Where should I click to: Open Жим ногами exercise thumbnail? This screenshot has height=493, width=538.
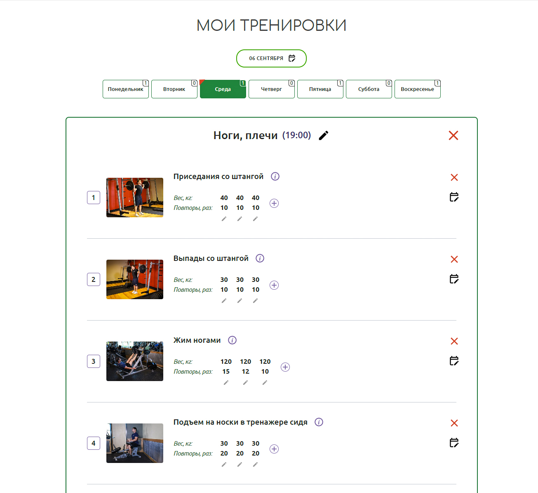[x=135, y=361]
